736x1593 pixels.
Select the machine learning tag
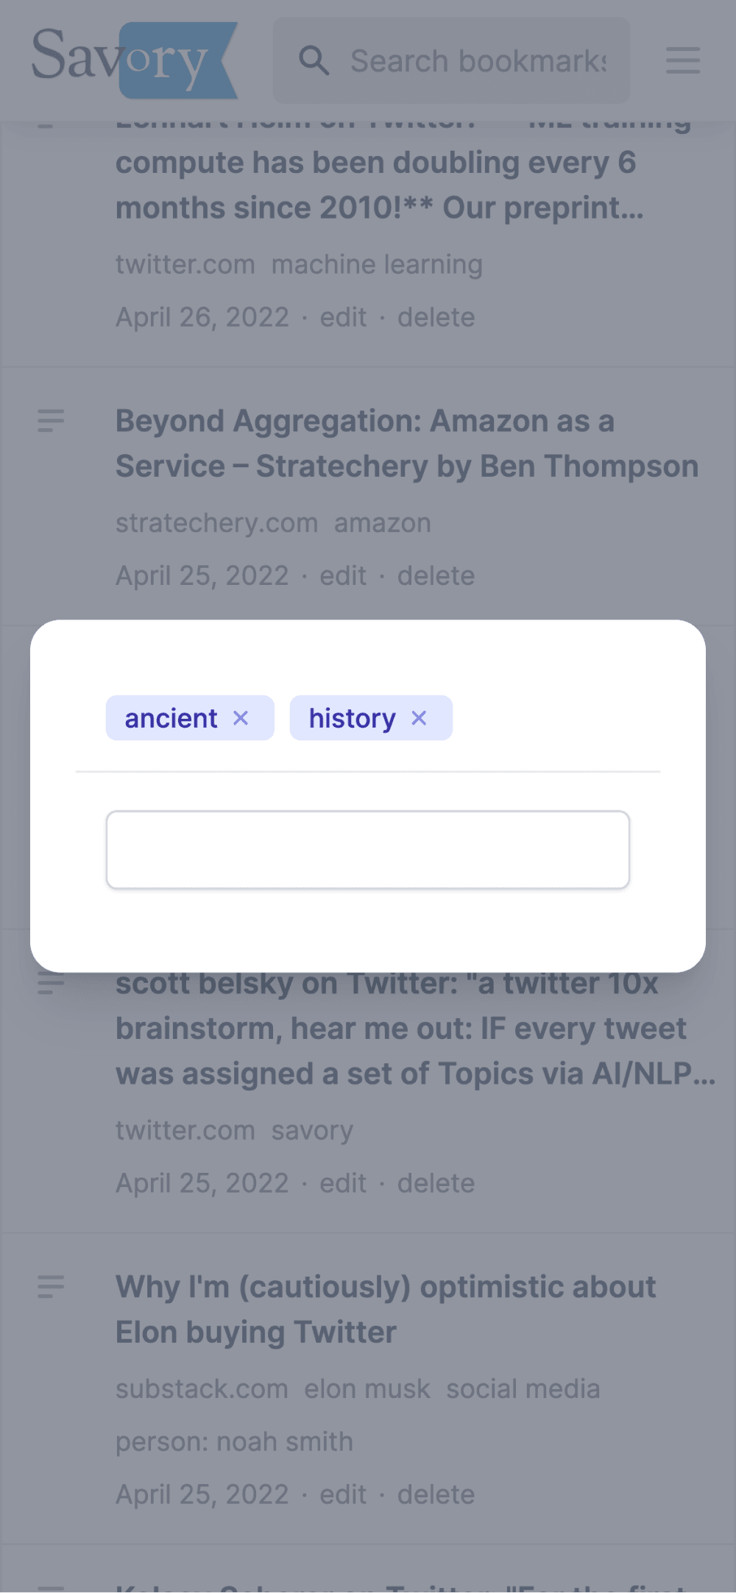[377, 264]
